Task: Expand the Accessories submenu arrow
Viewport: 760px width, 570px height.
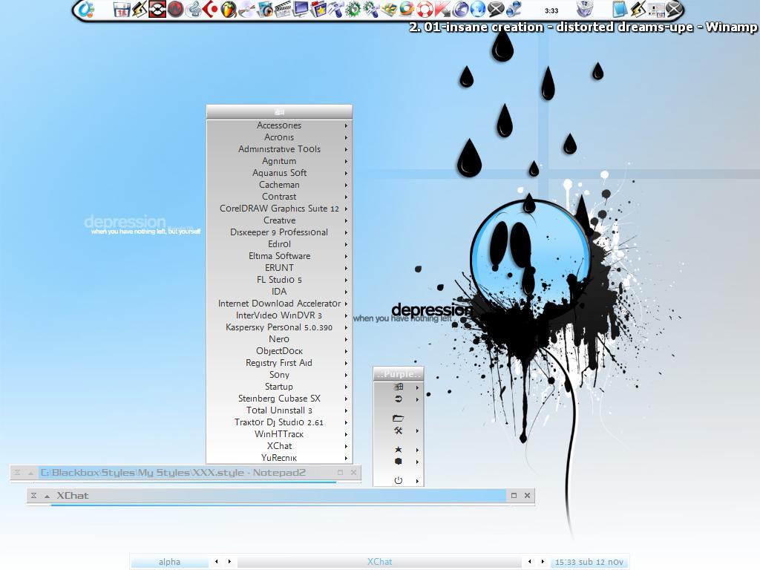Action: 346,125
